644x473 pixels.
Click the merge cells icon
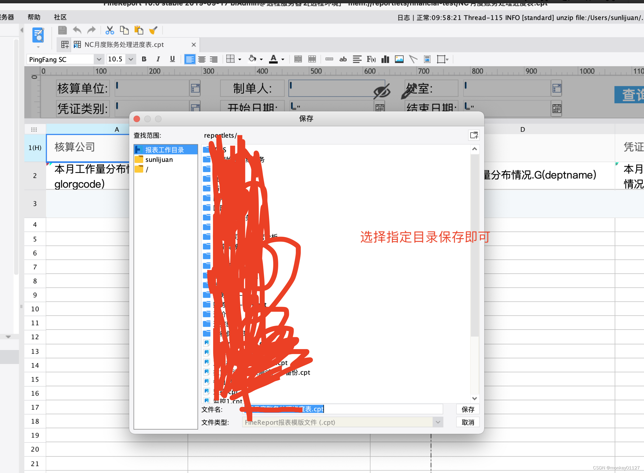(x=298, y=59)
